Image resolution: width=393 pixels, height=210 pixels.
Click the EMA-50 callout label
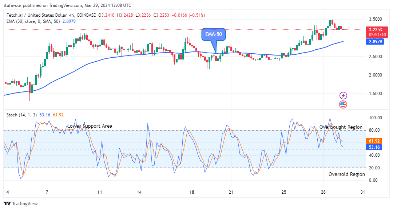214,34
